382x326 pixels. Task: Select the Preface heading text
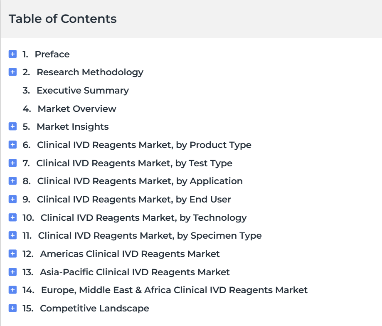coord(52,54)
